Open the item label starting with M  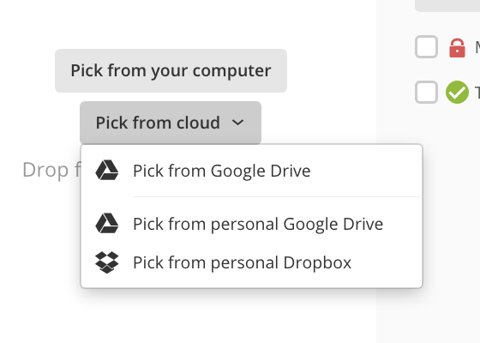(x=477, y=47)
